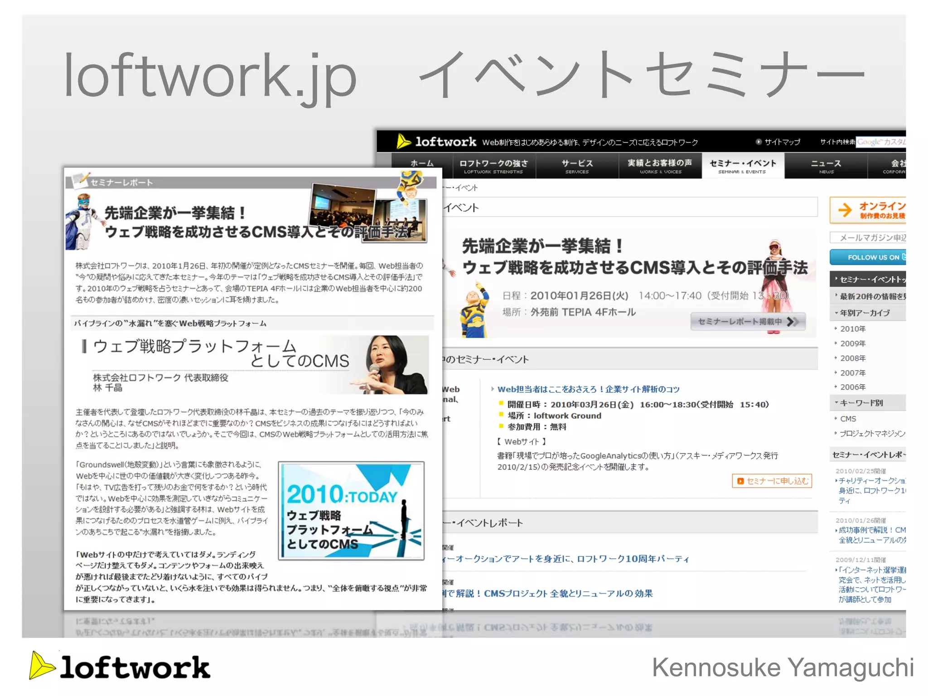Click the セミナーに申し込む button
This screenshot has height=696, width=928.
[x=772, y=481]
